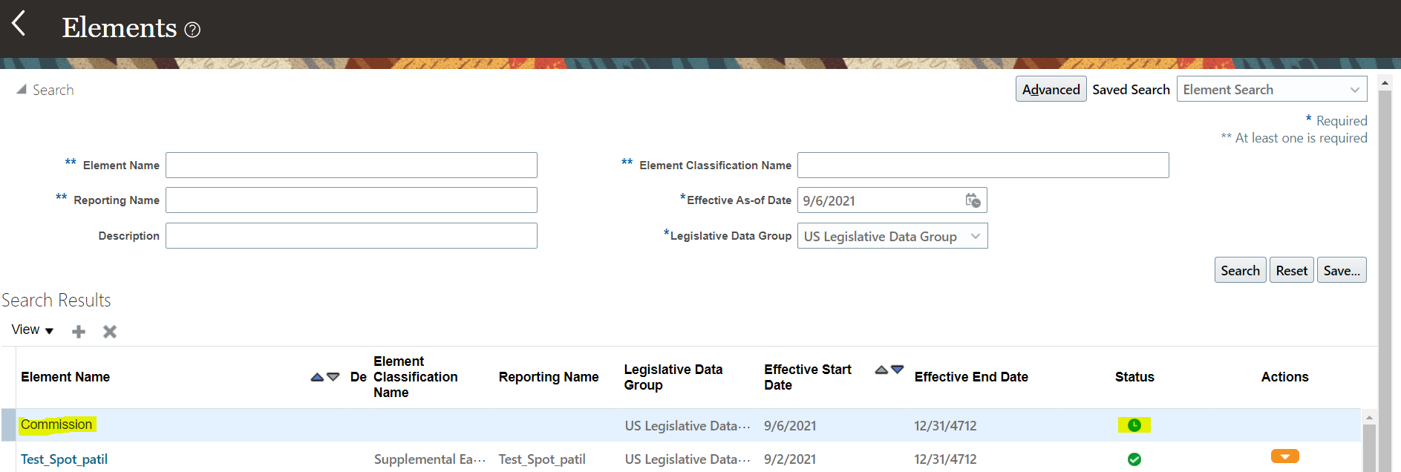Delete selected element with X icon
This screenshot has width=1401, height=472.
[110, 332]
